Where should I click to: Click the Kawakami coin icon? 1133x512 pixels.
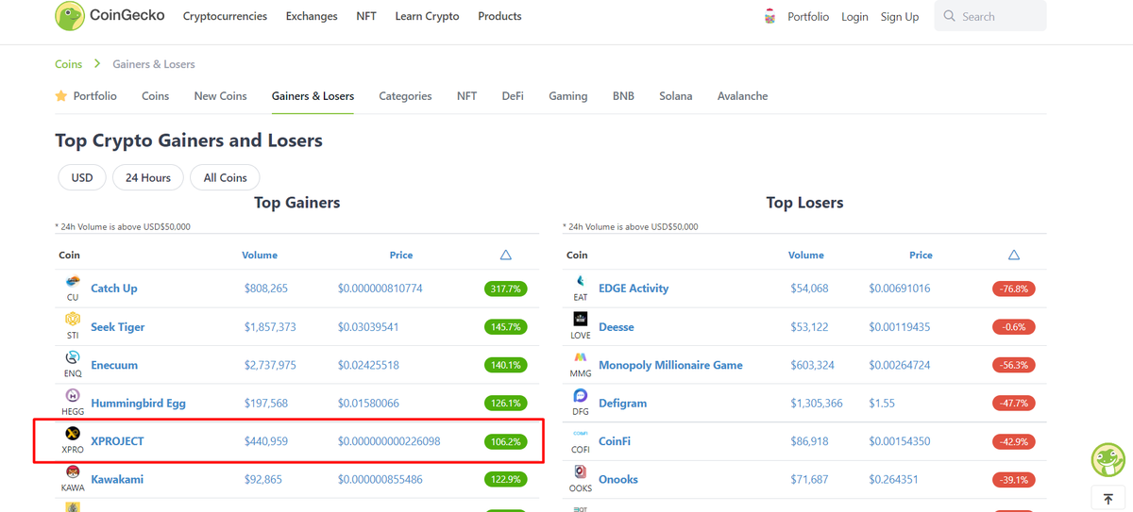[x=73, y=472]
